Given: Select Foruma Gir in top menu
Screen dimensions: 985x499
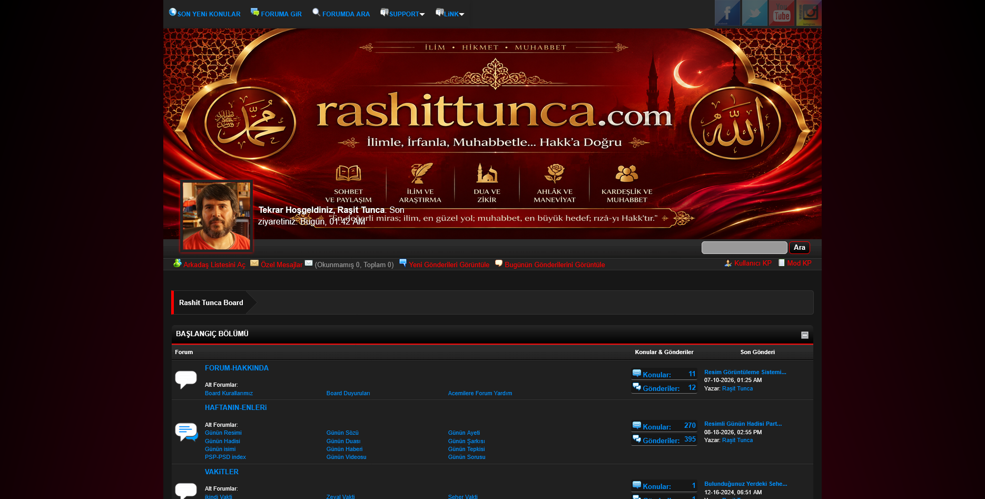Looking at the screenshot, I should pyautogui.click(x=281, y=14).
